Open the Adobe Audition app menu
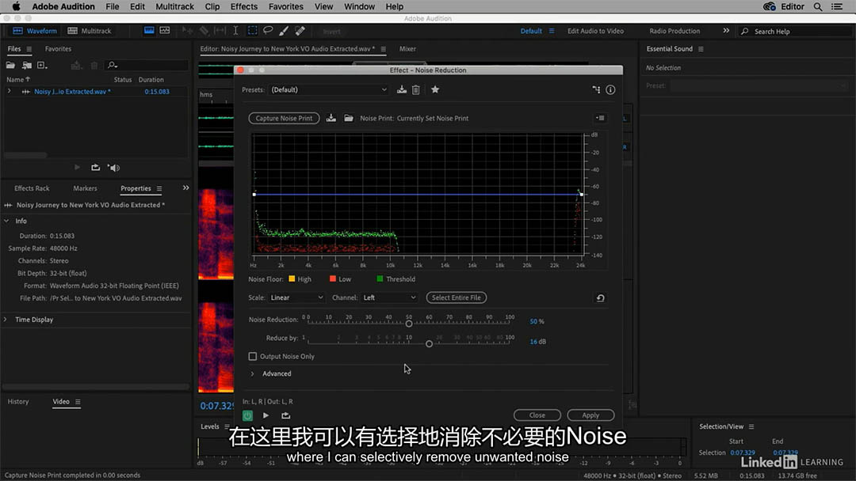 click(63, 6)
